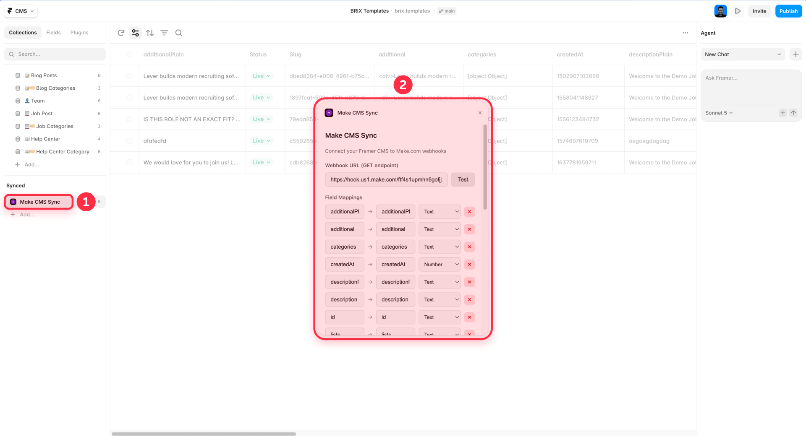Check the afafeafd row checkbox
The width and height of the screenshot is (806, 436).
129,141
